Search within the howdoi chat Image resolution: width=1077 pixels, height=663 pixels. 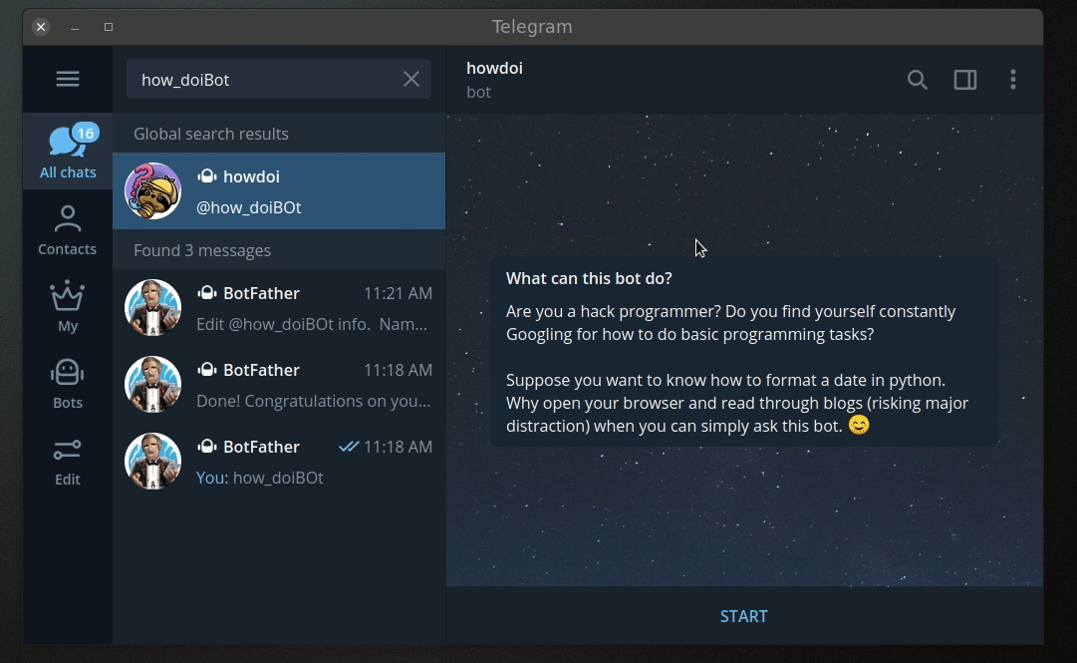pos(917,80)
